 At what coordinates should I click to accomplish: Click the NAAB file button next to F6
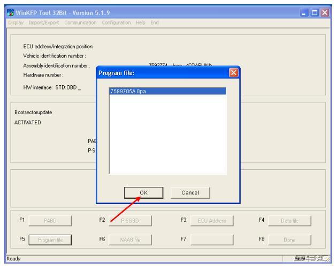pos(130,240)
